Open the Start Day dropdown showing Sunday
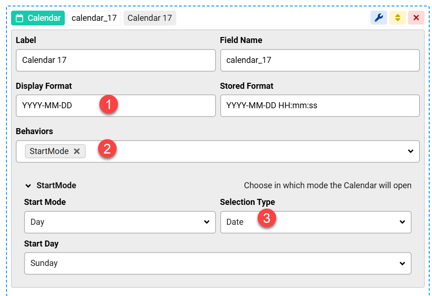The width and height of the screenshot is (432, 296). coord(217,263)
